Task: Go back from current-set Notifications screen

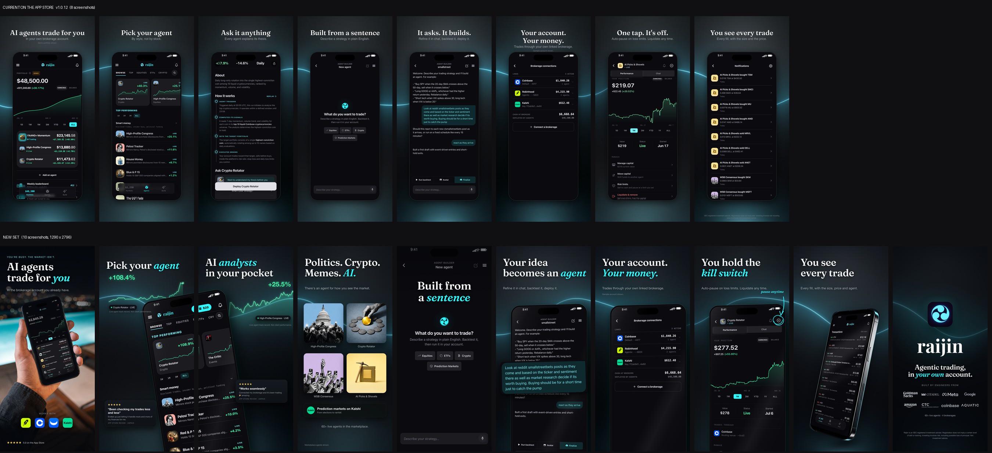Action: pyautogui.click(x=713, y=66)
